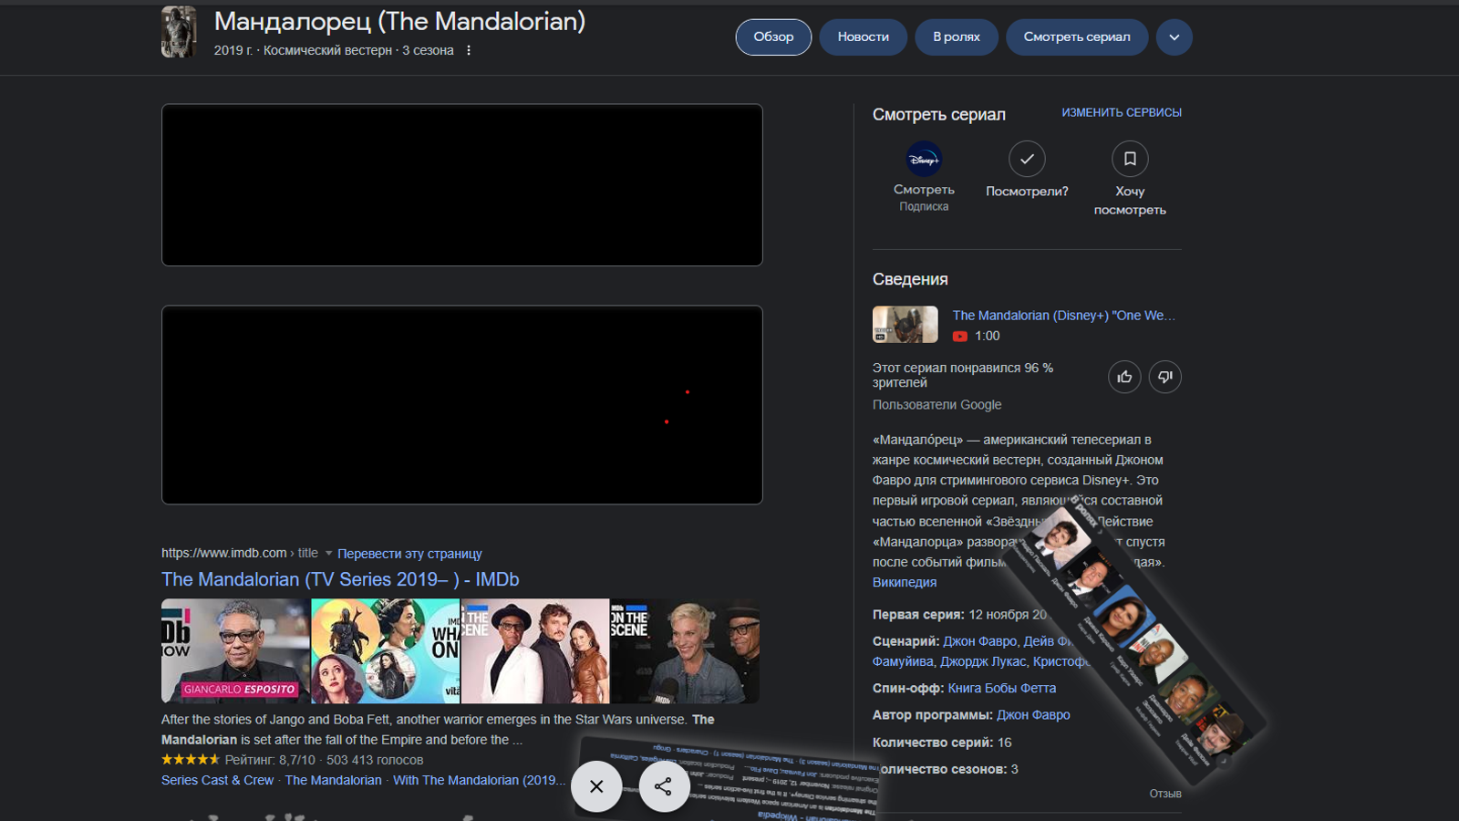Image resolution: width=1459 pixels, height=821 pixels.
Task: Open "The Mandalorian (TV Series 2019– ) - IMDb" result
Action: (x=340, y=579)
